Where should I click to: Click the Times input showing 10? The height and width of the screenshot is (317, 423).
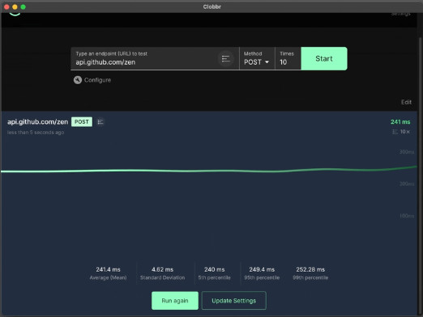[288, 58]
